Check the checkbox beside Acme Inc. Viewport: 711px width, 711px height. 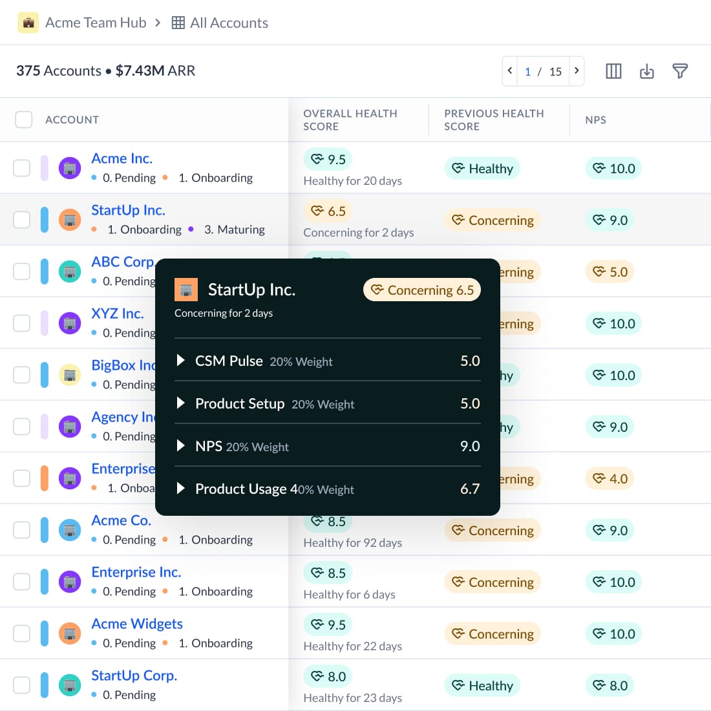coord(21,167)
